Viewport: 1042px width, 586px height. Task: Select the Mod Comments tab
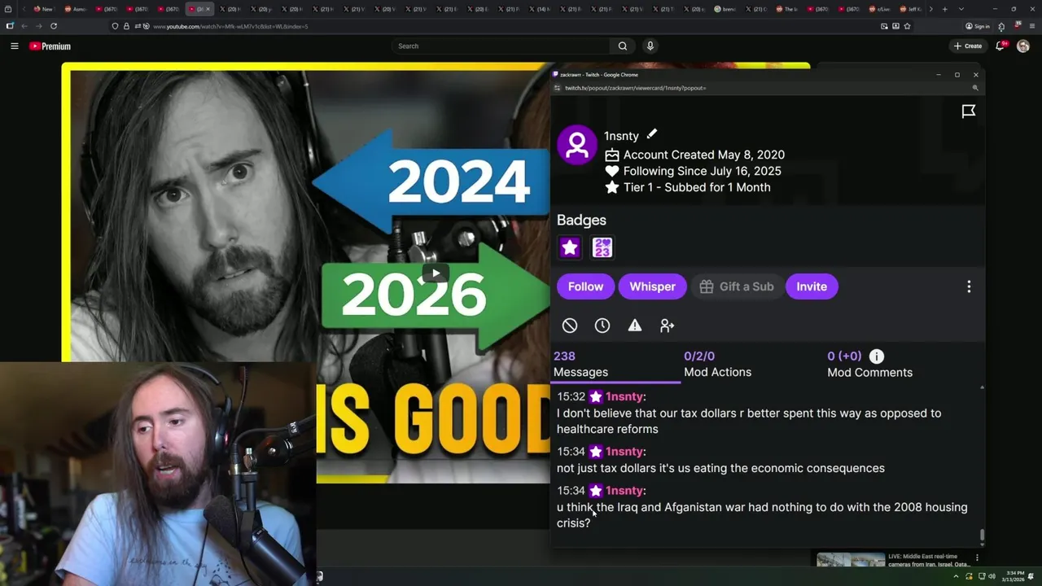(869, 365)
